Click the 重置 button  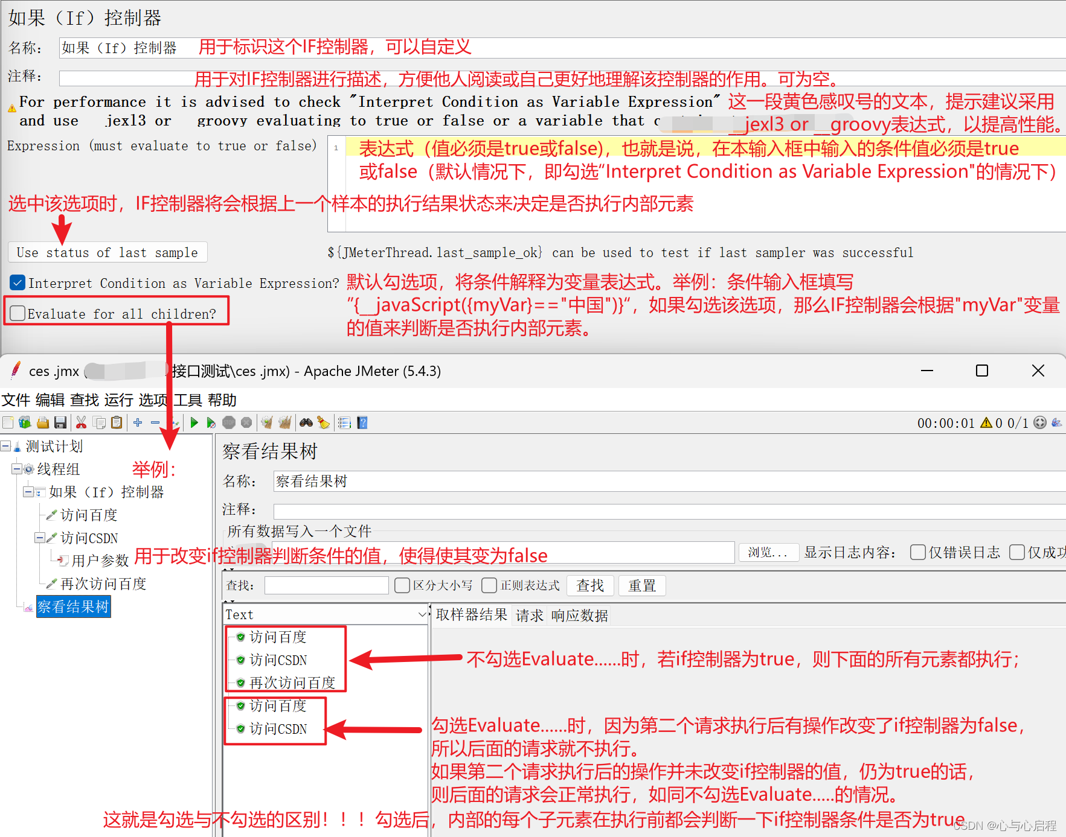(x=642, y=585)
